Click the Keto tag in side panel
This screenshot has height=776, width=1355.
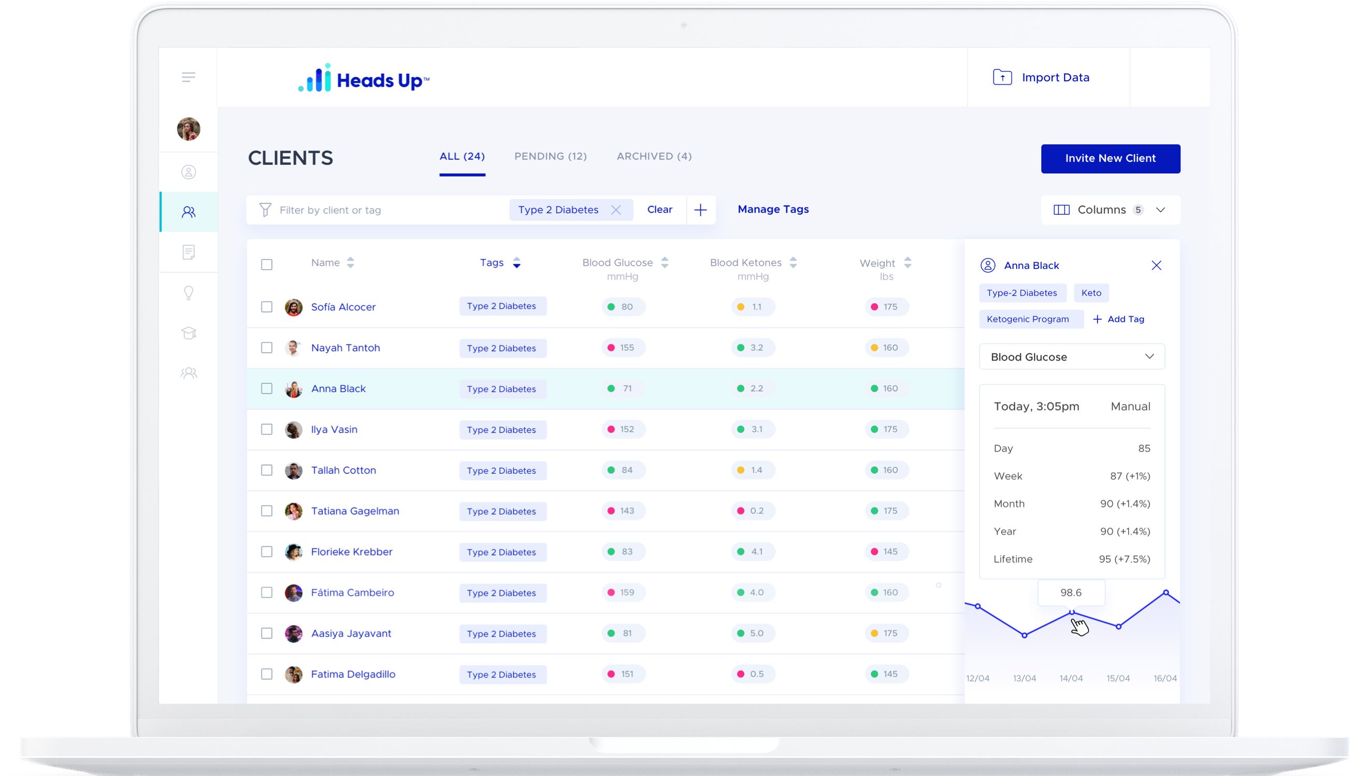[x=1091, y=293]
